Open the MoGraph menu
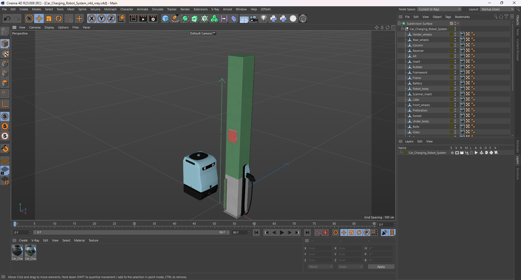Screen dimensions: 521x280 tap(110, 9)
